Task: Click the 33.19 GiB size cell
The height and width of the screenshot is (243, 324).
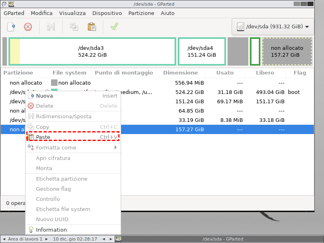Action: click(x=191, y=120)
